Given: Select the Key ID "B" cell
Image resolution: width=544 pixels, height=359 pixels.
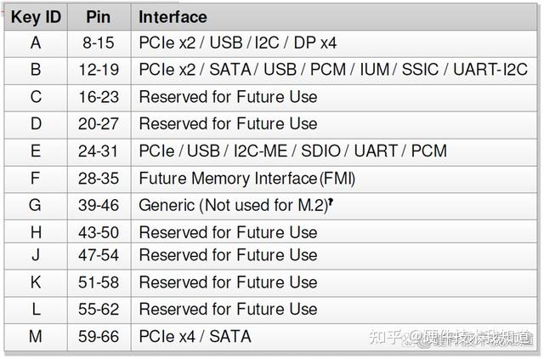Looking at the screenshot, I should tap(36, 70).
